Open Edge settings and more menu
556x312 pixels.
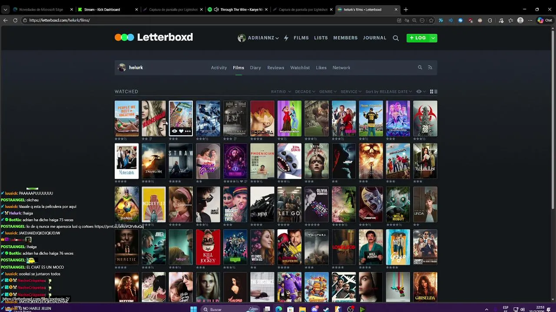coord(530,20)
